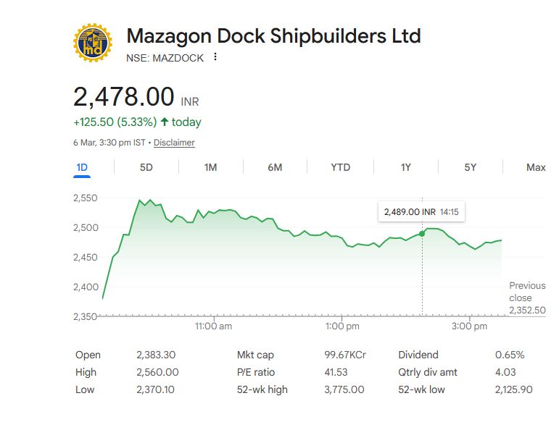Screen dimensions: 559x422
Task: Click the green data point marker on chart
Action: (x=422, y=233)
